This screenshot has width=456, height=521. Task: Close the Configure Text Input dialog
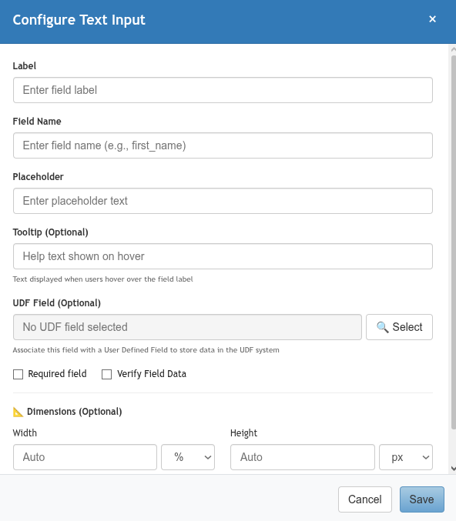click(x=432, y=19)
